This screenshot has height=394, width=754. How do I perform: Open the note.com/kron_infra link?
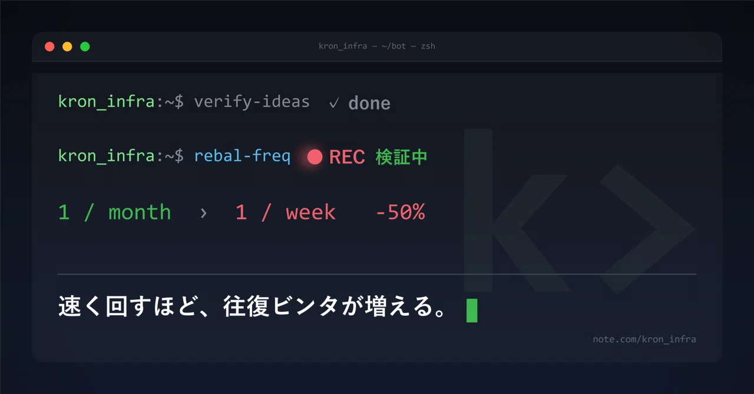point(644,339)
